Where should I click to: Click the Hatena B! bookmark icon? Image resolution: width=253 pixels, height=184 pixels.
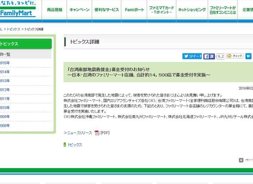(x=249, y=56)
